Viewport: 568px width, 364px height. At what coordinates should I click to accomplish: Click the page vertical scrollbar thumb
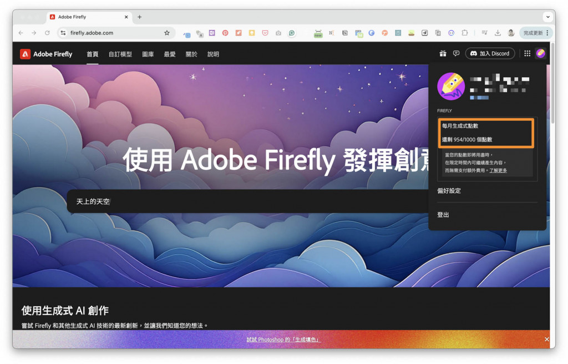pyautogui.click(x=553, y=83)
